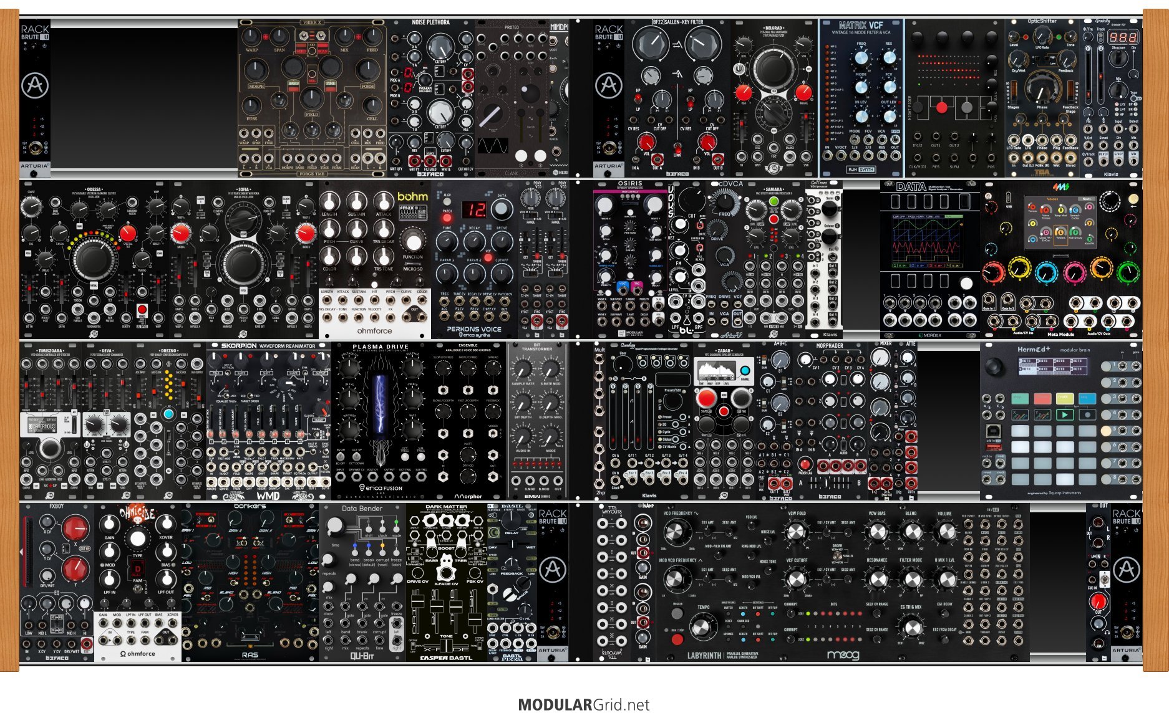
Task: Select the Night Rider module
Action: tap(954, 98)
